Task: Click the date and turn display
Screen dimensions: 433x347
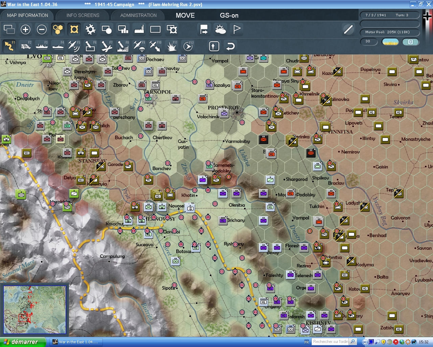Action: pyautogui.click(x=389, y=15)
